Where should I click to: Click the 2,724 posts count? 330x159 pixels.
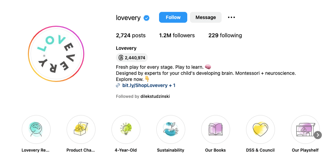pyautogui.click(x=131, y=36)
